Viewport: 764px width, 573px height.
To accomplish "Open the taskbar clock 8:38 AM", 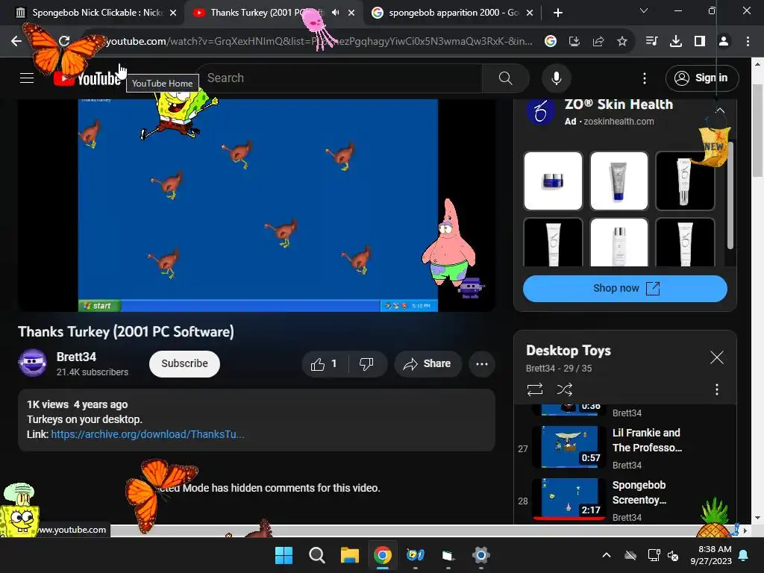I will point(711,555).
